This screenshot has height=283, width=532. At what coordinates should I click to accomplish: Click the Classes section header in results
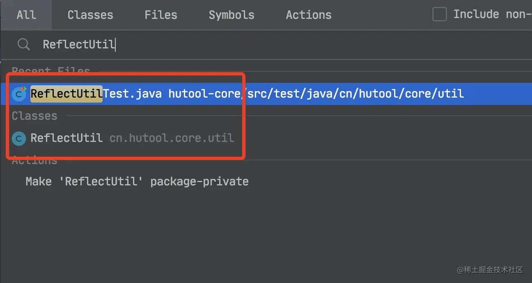click(x=34, y=116)
